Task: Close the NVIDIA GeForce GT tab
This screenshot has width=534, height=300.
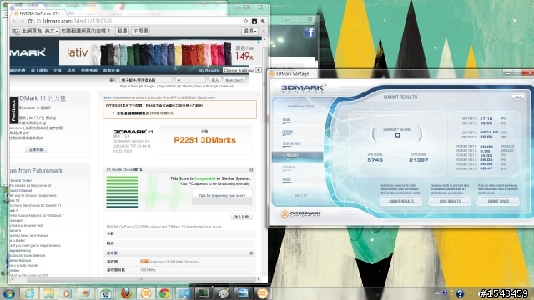Action: coord(63,13)
